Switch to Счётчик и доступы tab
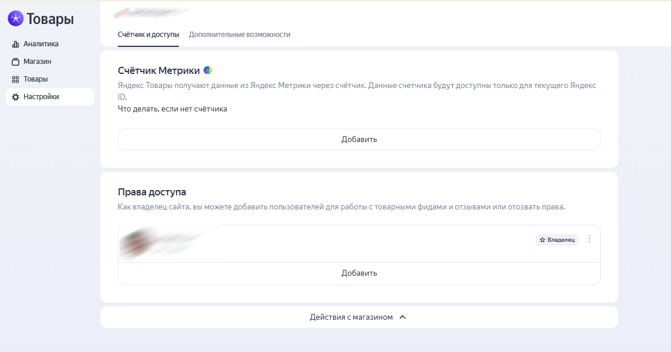 click(x=148, y=35)
